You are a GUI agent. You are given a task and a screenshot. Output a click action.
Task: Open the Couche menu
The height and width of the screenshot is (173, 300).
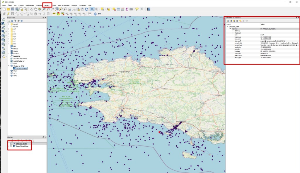[x=21, y=5]
